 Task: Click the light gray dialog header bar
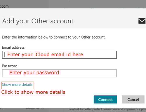coord(73,18)
